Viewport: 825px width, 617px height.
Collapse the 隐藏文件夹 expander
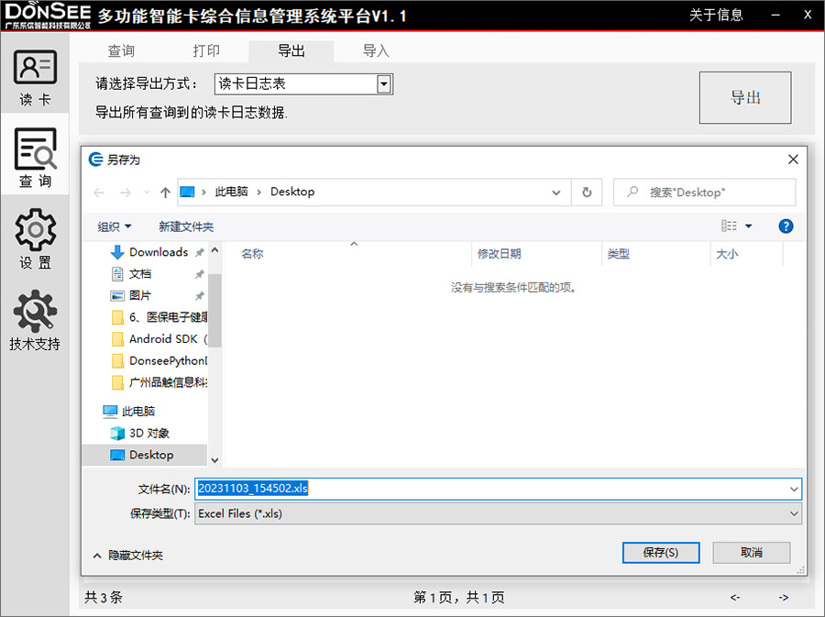coord(128,555)
